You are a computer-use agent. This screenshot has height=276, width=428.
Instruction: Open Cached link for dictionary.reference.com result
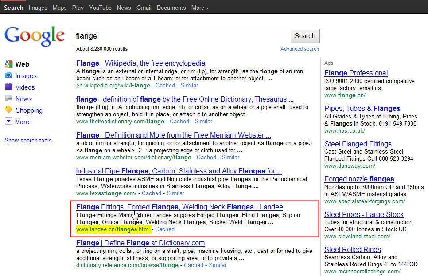click(194, 265)
